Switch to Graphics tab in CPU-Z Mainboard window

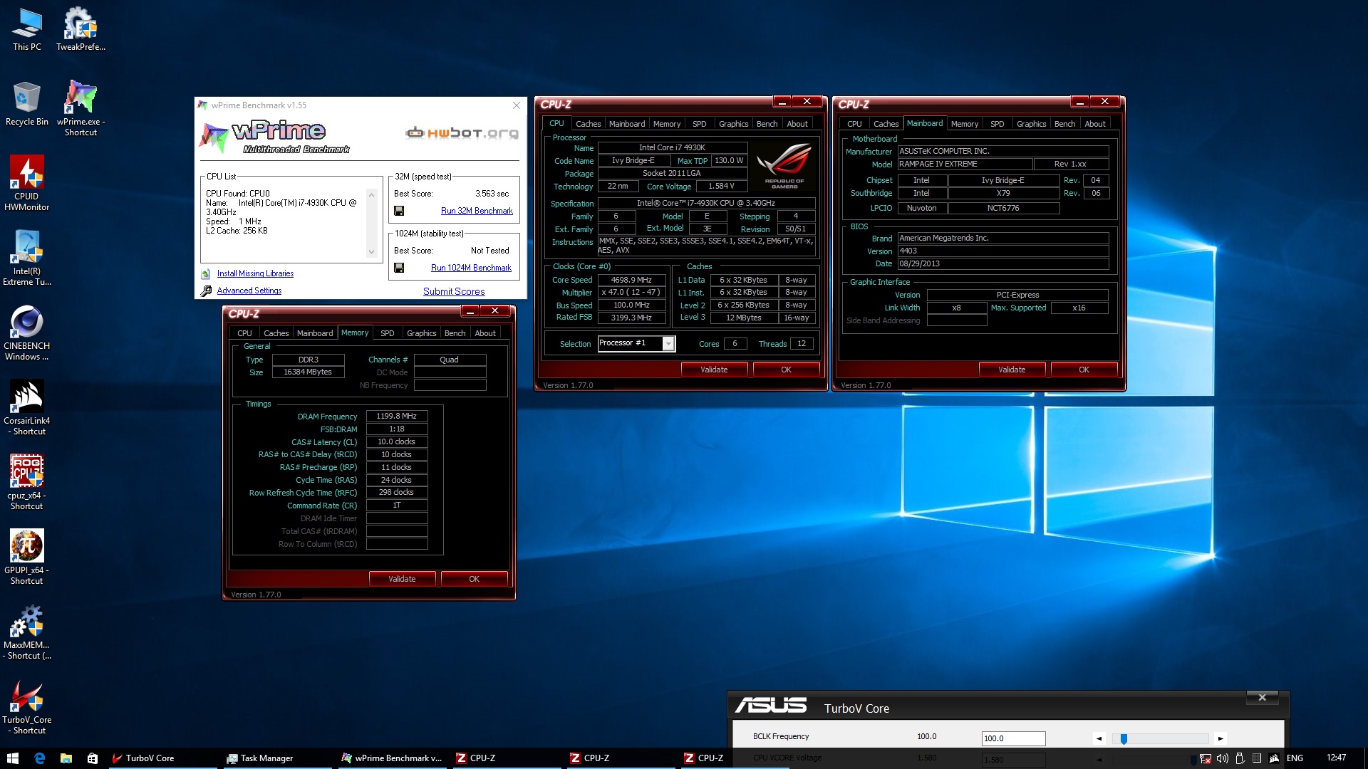click(1031, 124)
